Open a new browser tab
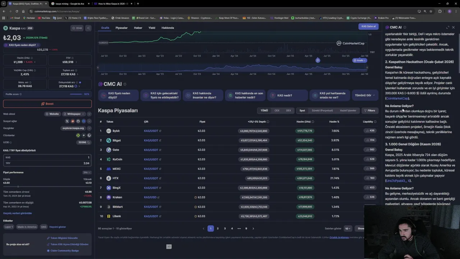Screen dimensions: 460x259 pos(138,4)
